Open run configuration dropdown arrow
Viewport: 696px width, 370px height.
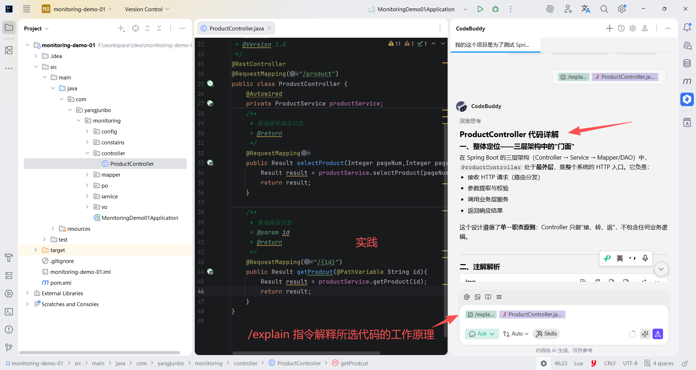tap(465, 9)
